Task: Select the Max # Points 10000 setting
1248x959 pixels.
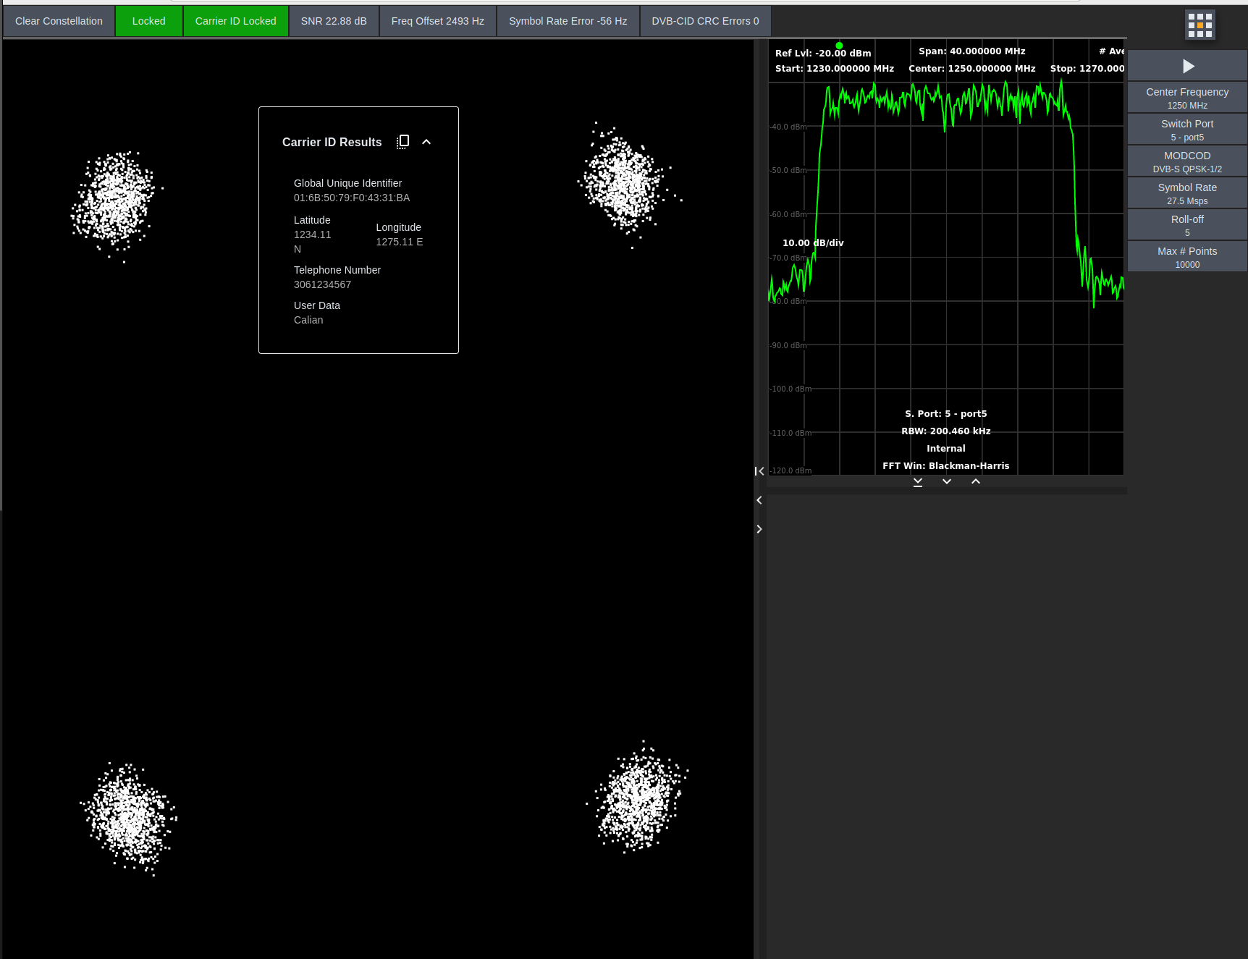Action: 1187,257
